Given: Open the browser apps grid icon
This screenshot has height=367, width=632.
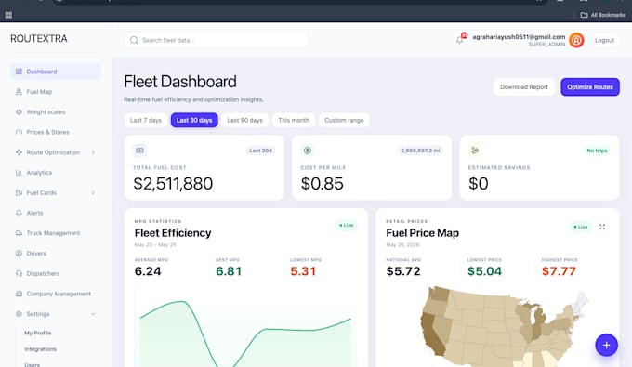Looking at the screenshot, I should [8, 15].
